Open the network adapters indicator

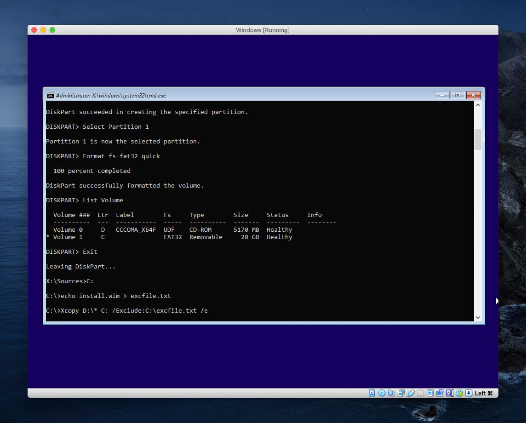click(x=401, y=393)
